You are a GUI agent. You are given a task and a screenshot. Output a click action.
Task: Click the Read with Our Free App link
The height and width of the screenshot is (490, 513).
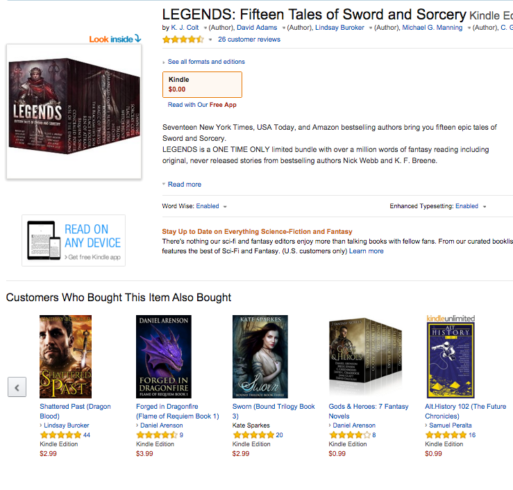pos(202,105)
